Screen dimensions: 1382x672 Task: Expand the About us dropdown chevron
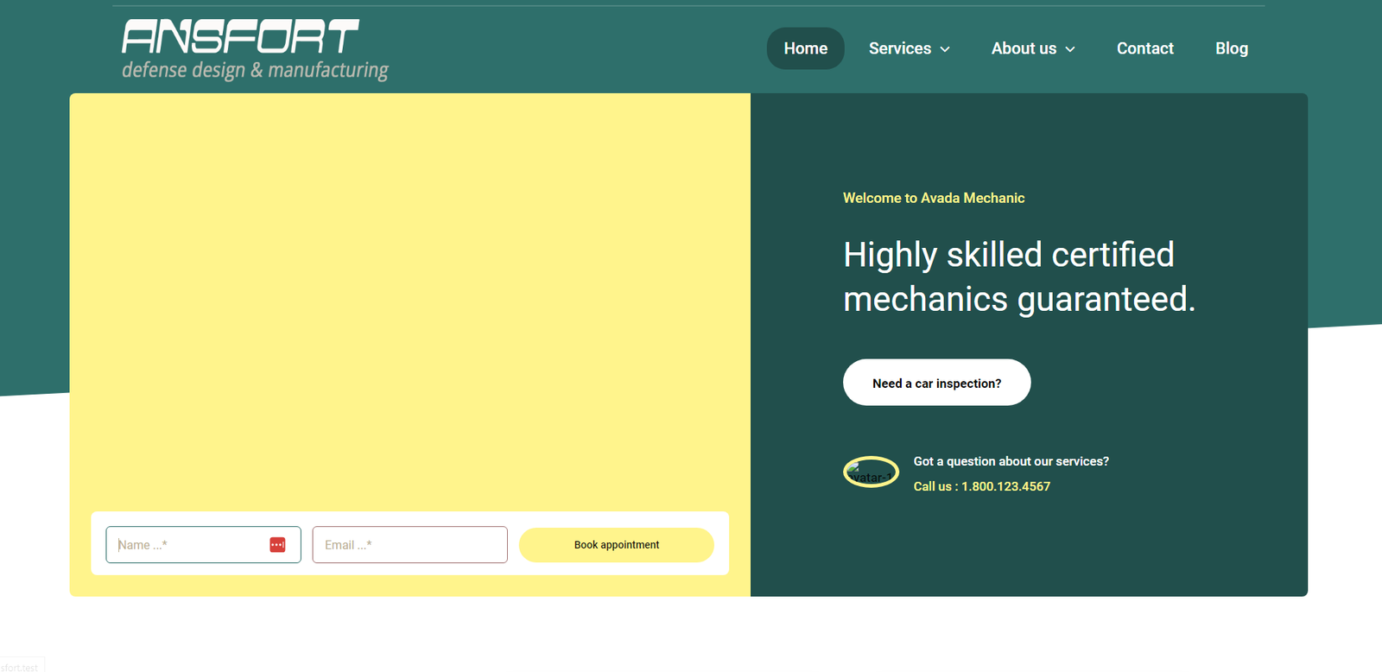1070,49
